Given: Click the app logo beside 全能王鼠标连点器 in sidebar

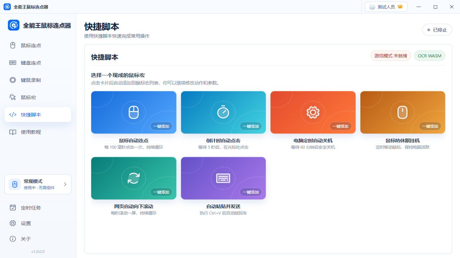Looking at the screenshot, I should click(14, 25).
